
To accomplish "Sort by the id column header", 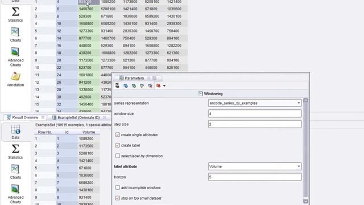I will pyautogui.click(x=67, y=132).
